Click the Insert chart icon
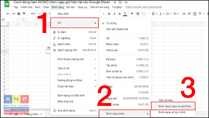The height and width of the screenshot is (118, 209). pyautogui.click(x=195, y=14)
